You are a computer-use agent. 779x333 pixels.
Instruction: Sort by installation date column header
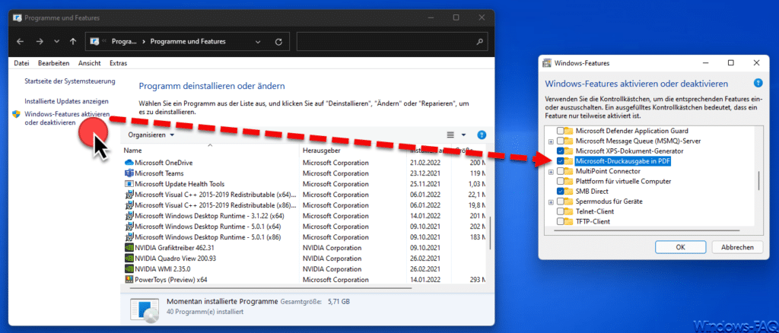tap(429, 151)
